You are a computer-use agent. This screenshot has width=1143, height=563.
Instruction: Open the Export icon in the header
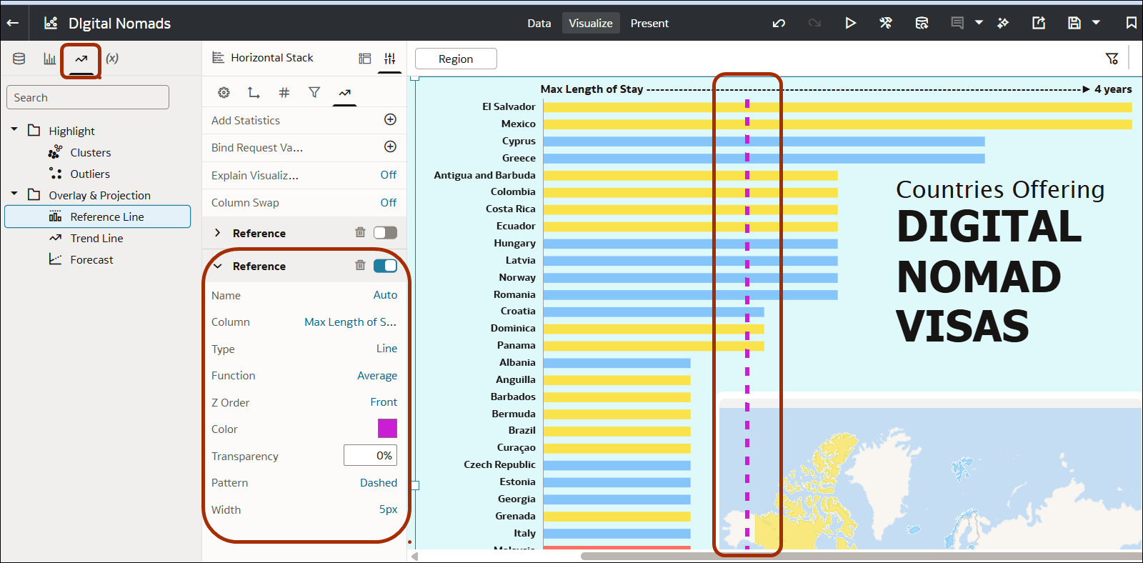1039,23
